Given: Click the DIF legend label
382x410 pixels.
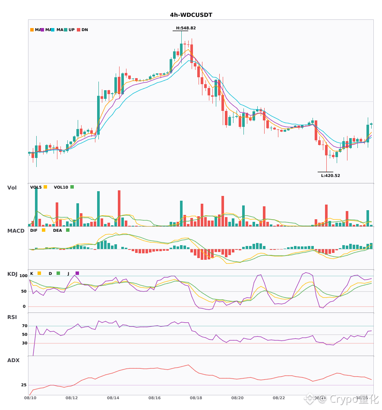Looking at the screenshot, I should [34, 230].
